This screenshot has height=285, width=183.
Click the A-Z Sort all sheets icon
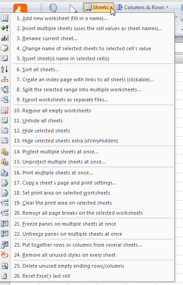click(5, 69)
